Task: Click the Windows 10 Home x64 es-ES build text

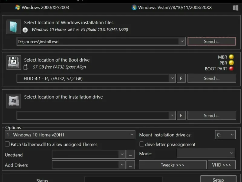Action: coord(80,29)
